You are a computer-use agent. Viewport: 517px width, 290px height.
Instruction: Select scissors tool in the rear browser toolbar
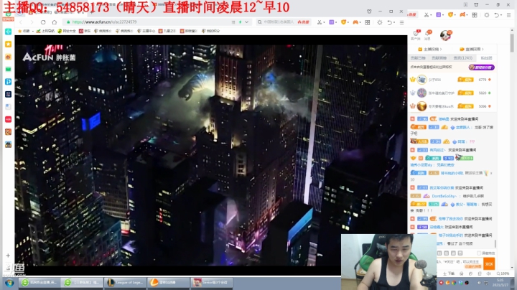click(x=427, y=15)
